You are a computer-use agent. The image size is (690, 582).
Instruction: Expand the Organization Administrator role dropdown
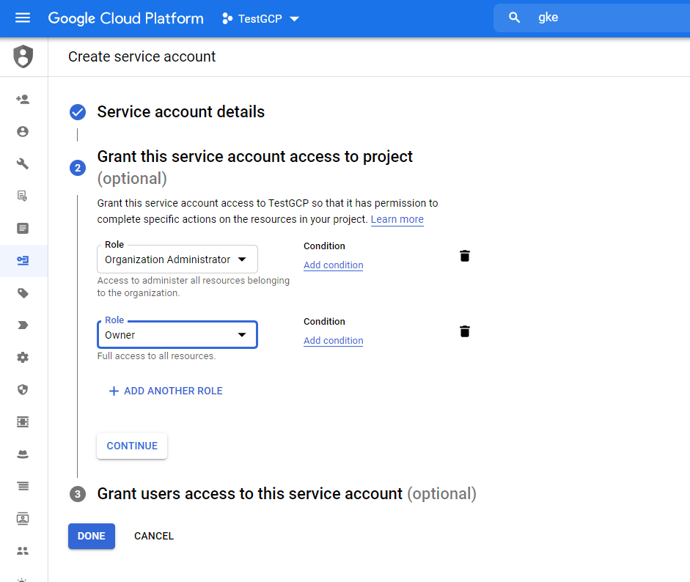[x=177, y=259]
